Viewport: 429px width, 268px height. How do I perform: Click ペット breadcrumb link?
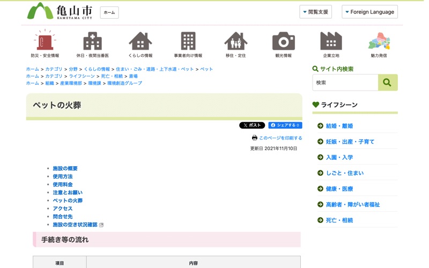tap(206, 69)
